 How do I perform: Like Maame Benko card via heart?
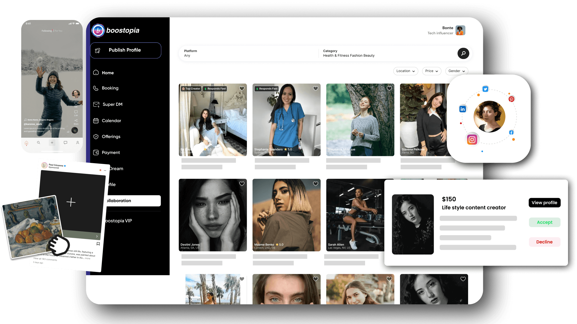coord(316,184)
